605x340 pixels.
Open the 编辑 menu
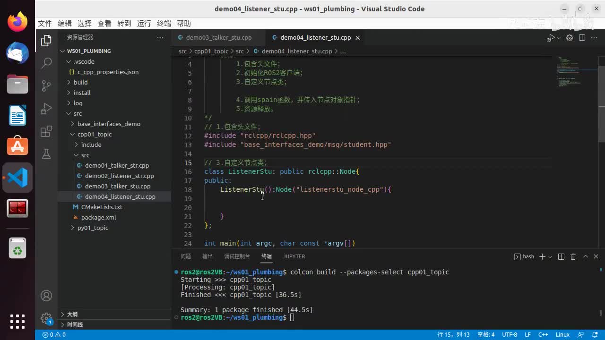click(65, 24)
